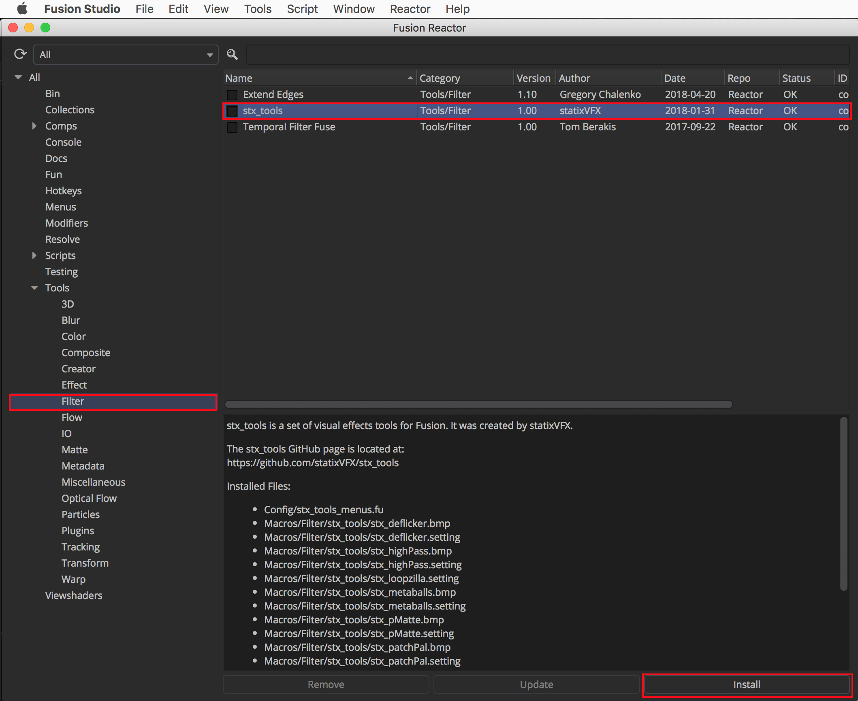Open the Help menu
Viewport: 858px width, 701px height.
(x=457, y=8)
